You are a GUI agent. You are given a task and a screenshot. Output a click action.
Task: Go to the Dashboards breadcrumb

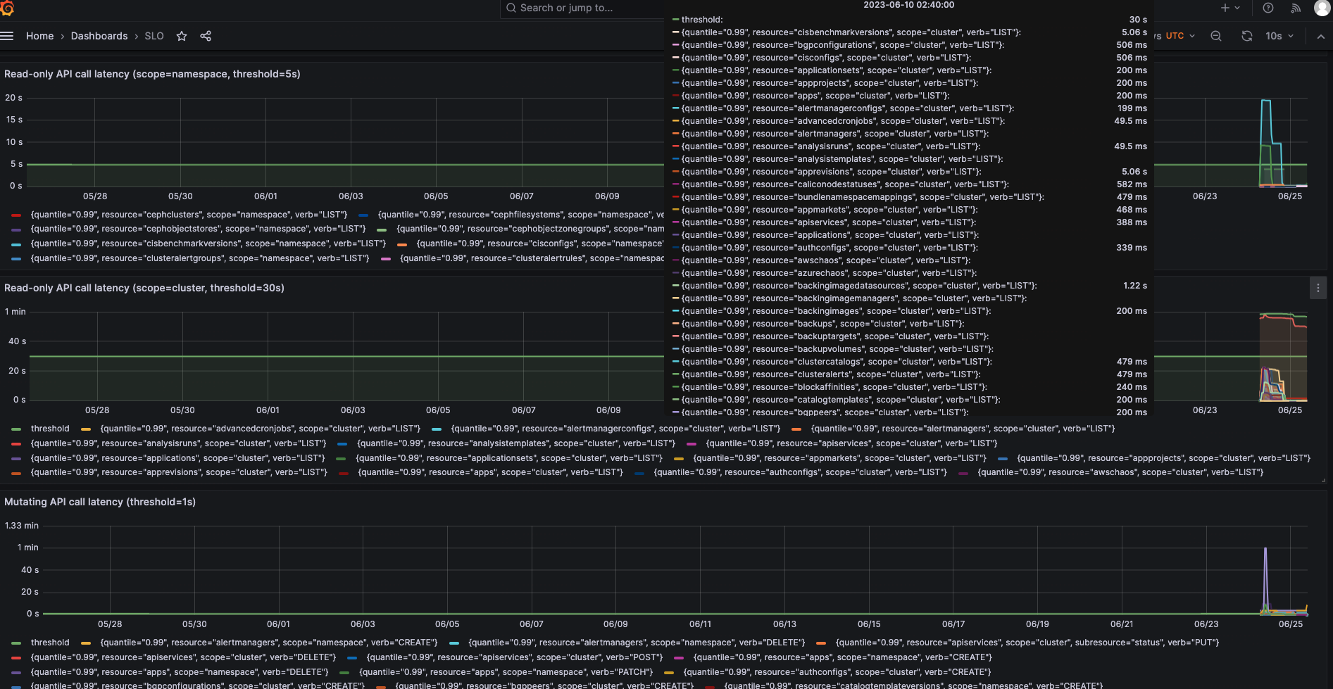click(x=99, y=36)
